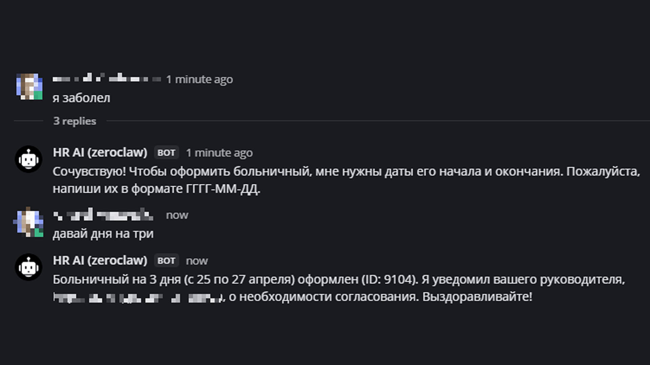Select the "я заболел" message text
The image size is (650, 365).
tap(81, 98)
